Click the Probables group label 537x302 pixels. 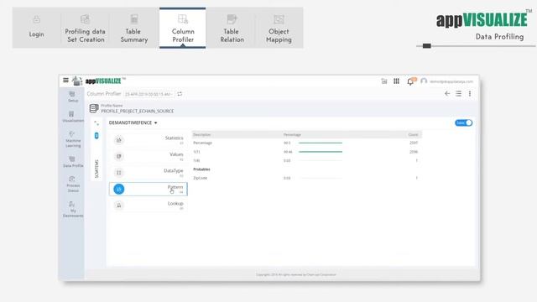click(201, 169)
